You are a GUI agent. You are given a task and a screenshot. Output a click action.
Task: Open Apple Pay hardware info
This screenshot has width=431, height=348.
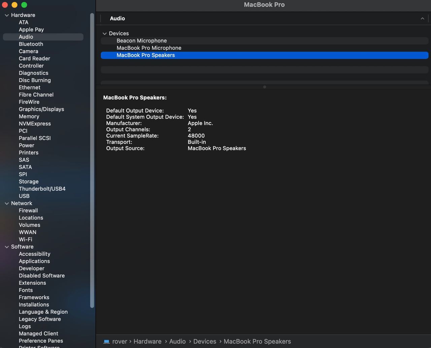coord(31,30)
